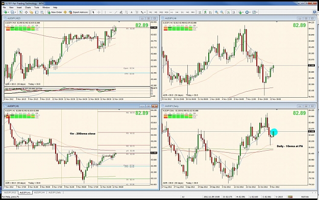Viewport: 319px width, 200px height.
Task: Click the cyan circle marker on Daily chart
Action: [274, 132]
